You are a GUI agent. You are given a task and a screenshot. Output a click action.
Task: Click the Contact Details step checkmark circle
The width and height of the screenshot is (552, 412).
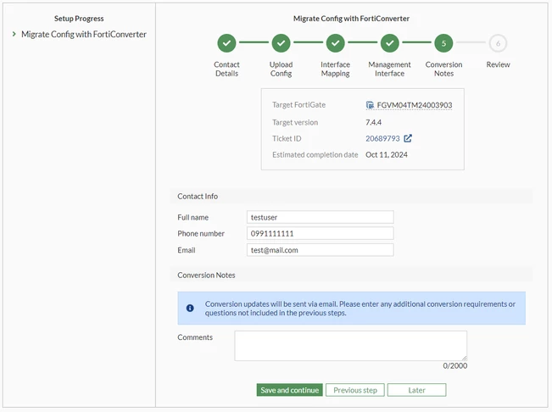coord(226,43)
